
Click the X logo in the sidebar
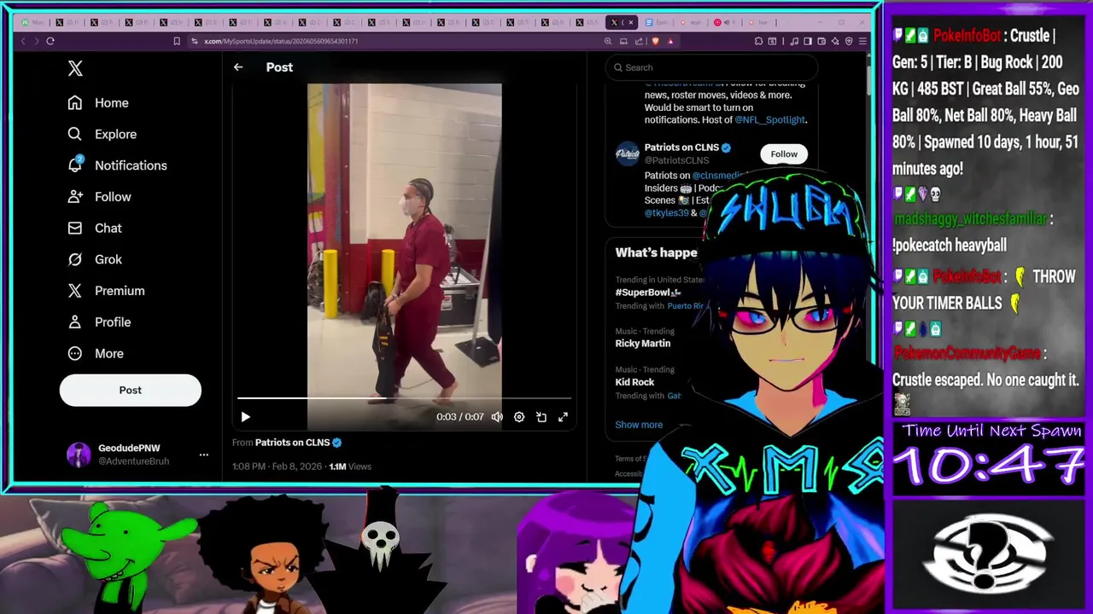[x=75, y=69]
